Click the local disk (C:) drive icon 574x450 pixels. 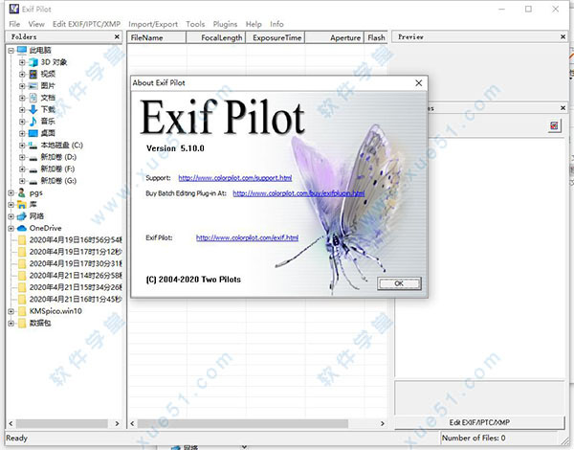(x=33, y=146)
